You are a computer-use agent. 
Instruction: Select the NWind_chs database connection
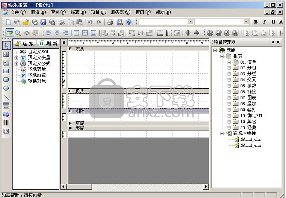click(251, 139)
